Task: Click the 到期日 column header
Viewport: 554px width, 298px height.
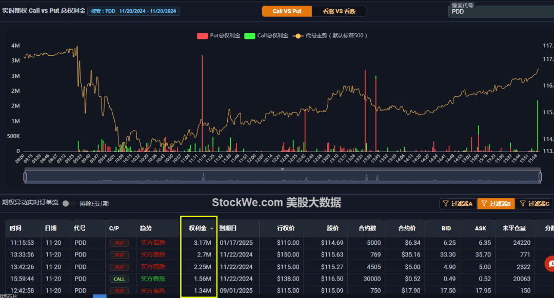Action: [x=228, y=228]
